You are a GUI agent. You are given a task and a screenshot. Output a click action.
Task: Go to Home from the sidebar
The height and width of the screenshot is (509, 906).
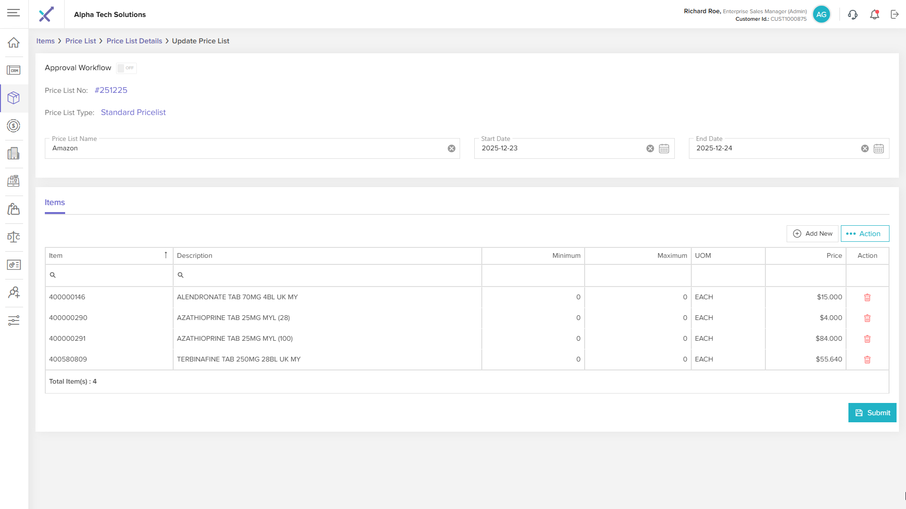point(14,42)
